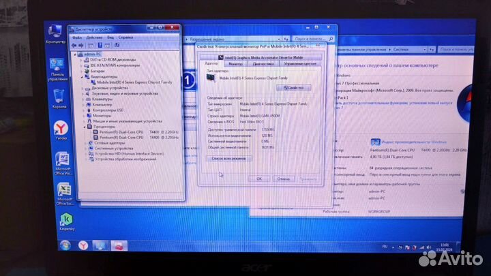Open the Intel Graphics Media Accelerator Driver tab
This screenshot has height=276, width=491.
pos(261,57)
